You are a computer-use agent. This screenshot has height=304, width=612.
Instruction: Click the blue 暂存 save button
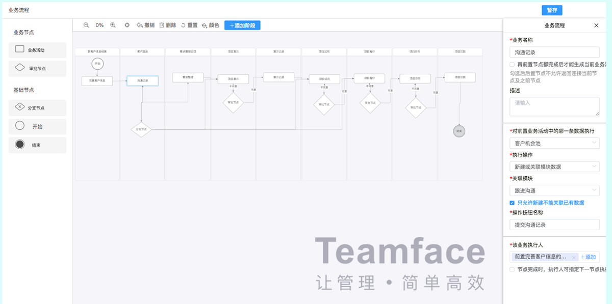[x=552, y=10]
